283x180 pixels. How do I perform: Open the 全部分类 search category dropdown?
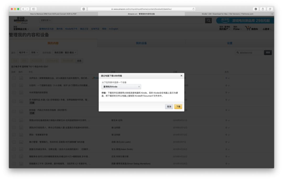point(46,20)
